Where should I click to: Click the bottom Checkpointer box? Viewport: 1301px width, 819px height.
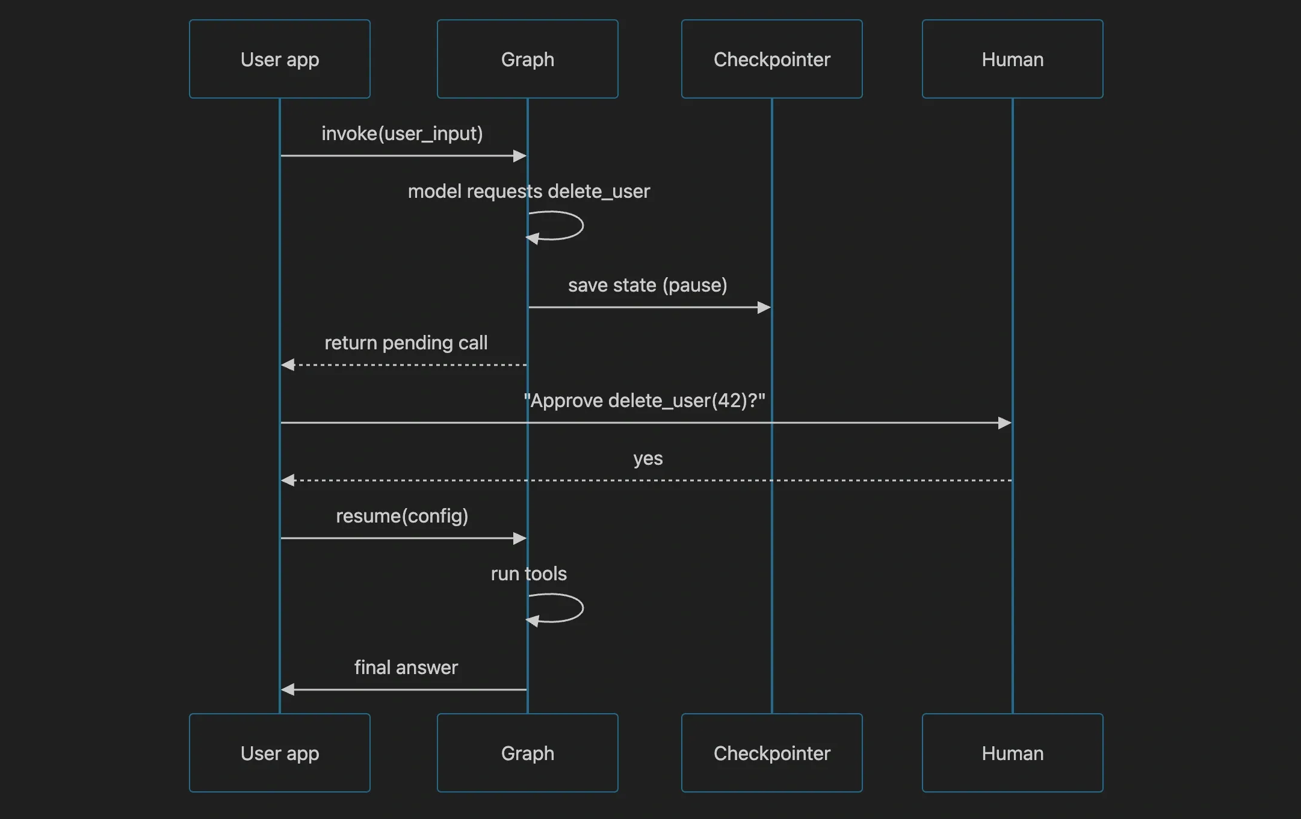click(x=772, y=753)
